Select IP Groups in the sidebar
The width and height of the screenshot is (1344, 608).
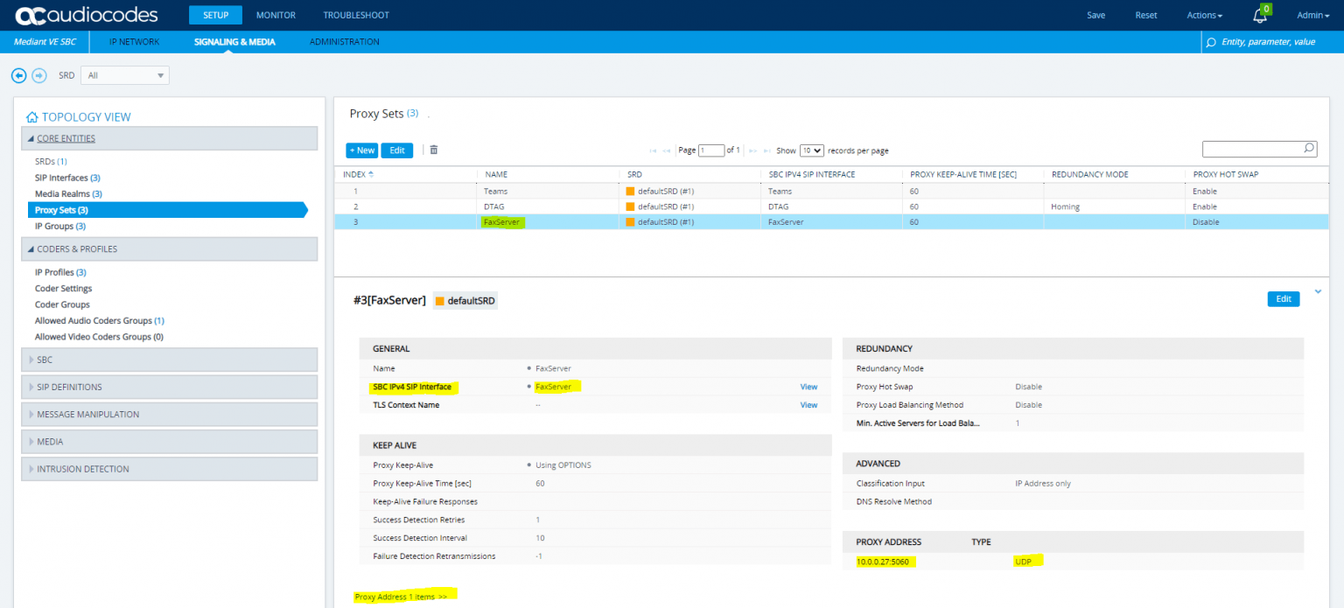coord(59,227)
